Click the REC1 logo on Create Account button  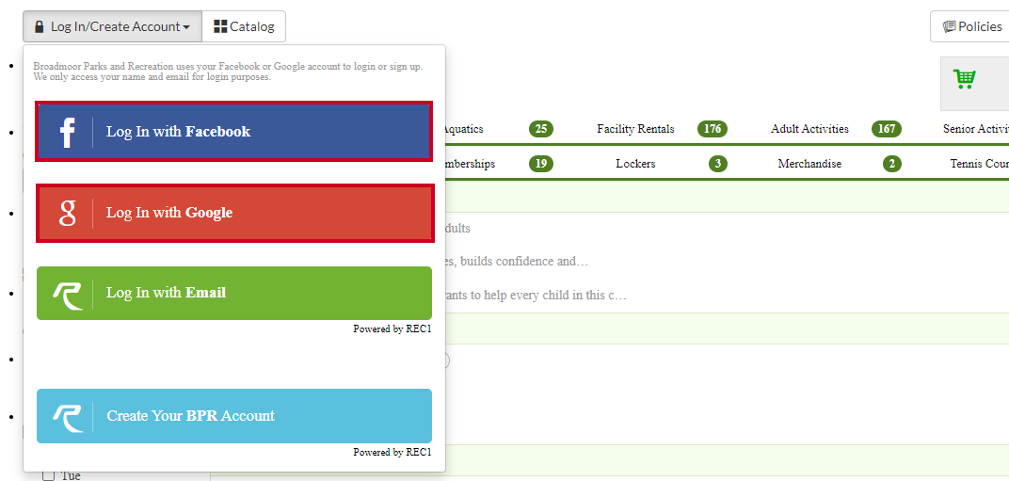68,418
